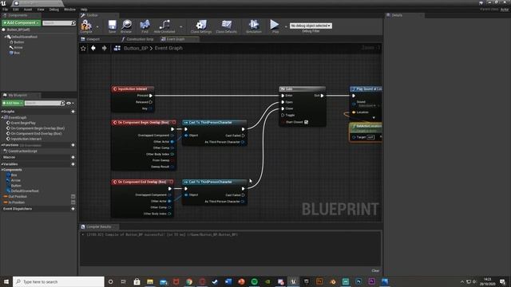511x287 pixels.
Task: Open My Blueprint view options eye
Action: click(x=69, y=103)
